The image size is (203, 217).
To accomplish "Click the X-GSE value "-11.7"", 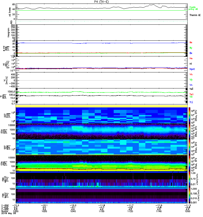I will tap(130, 205).
